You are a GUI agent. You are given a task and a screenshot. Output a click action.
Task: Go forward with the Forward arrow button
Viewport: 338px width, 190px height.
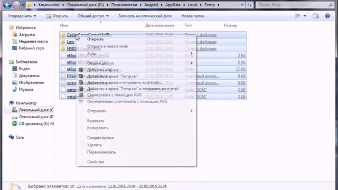tap(16, 5)
